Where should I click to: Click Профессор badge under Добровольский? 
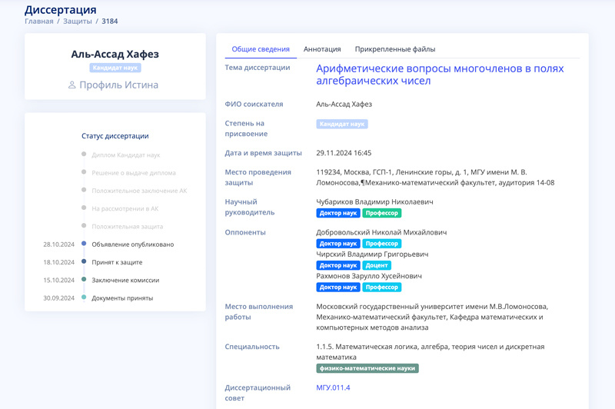point(381,244)
